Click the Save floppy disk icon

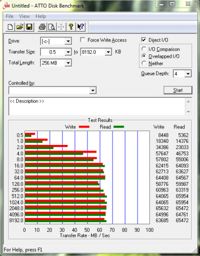coord(29,27)
